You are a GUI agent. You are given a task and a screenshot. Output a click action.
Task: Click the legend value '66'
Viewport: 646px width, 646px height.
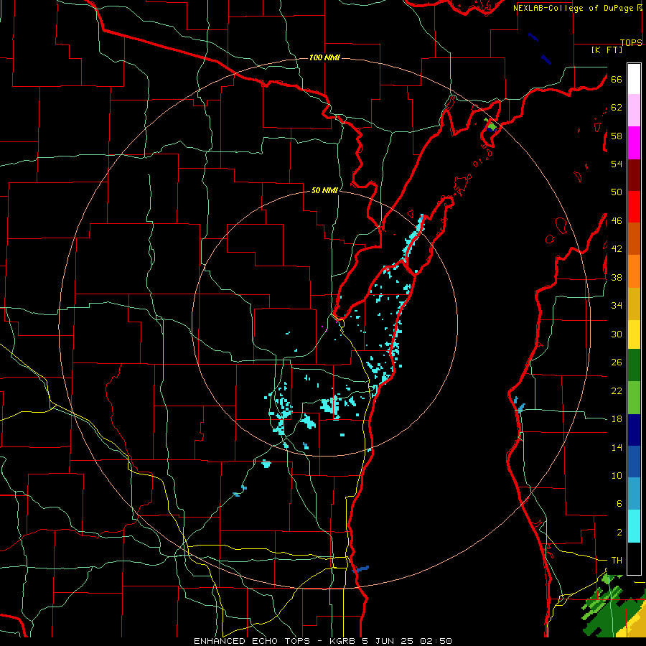tap(617, 79)
